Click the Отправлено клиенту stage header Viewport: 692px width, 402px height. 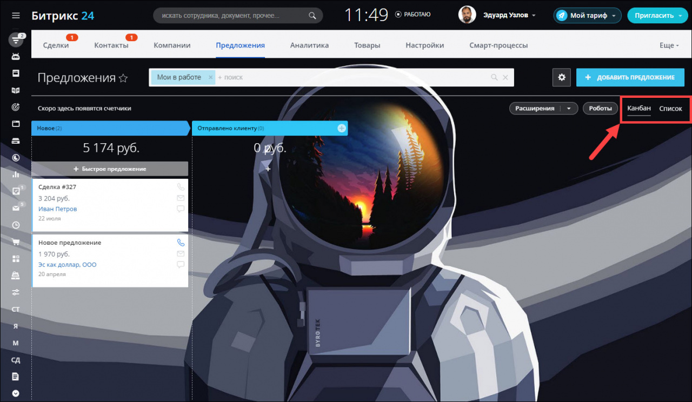pos(270,128)
